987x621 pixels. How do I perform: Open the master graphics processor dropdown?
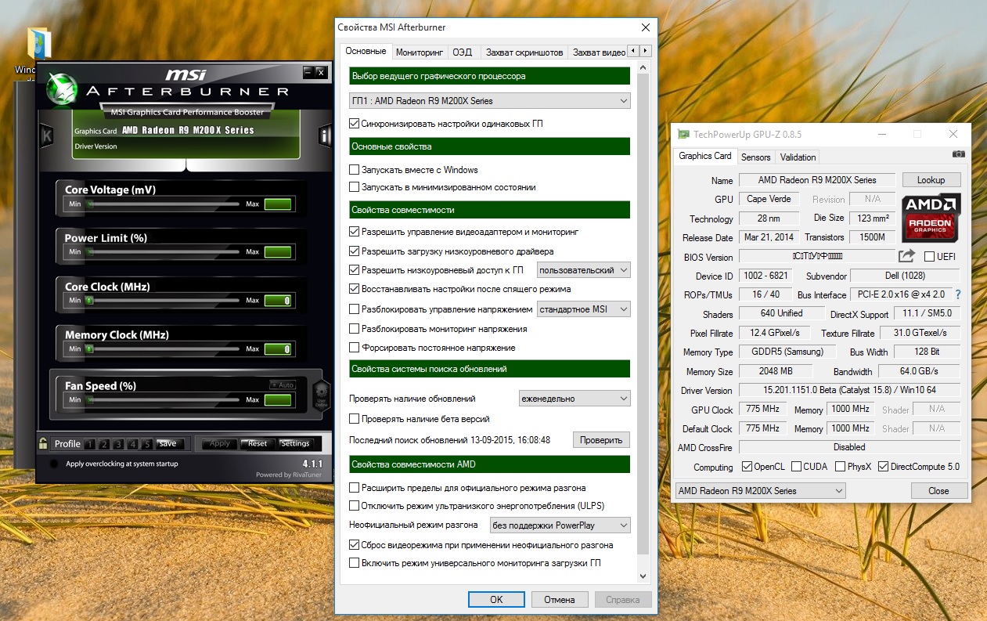point(489,100)
